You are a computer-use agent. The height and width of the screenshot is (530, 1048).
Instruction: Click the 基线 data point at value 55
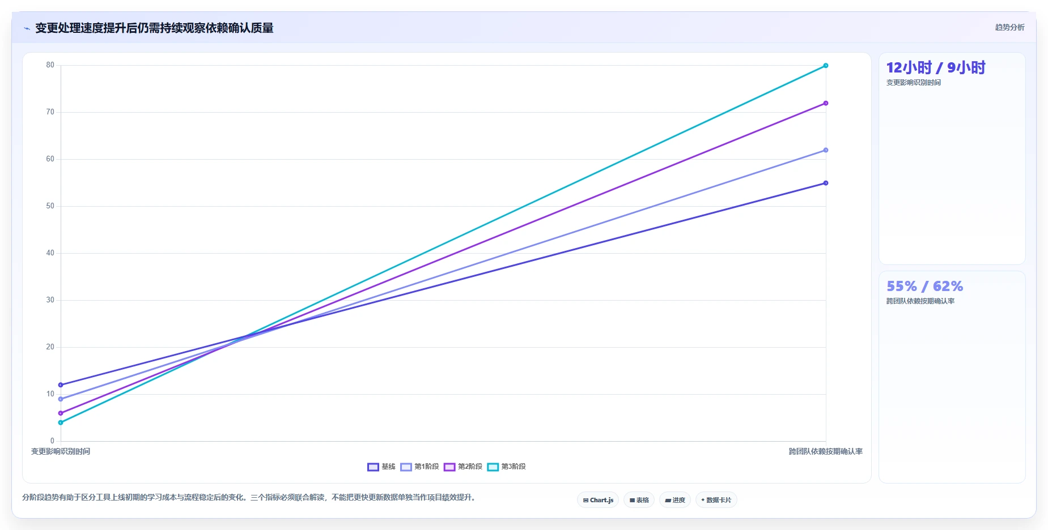[826, 183]
